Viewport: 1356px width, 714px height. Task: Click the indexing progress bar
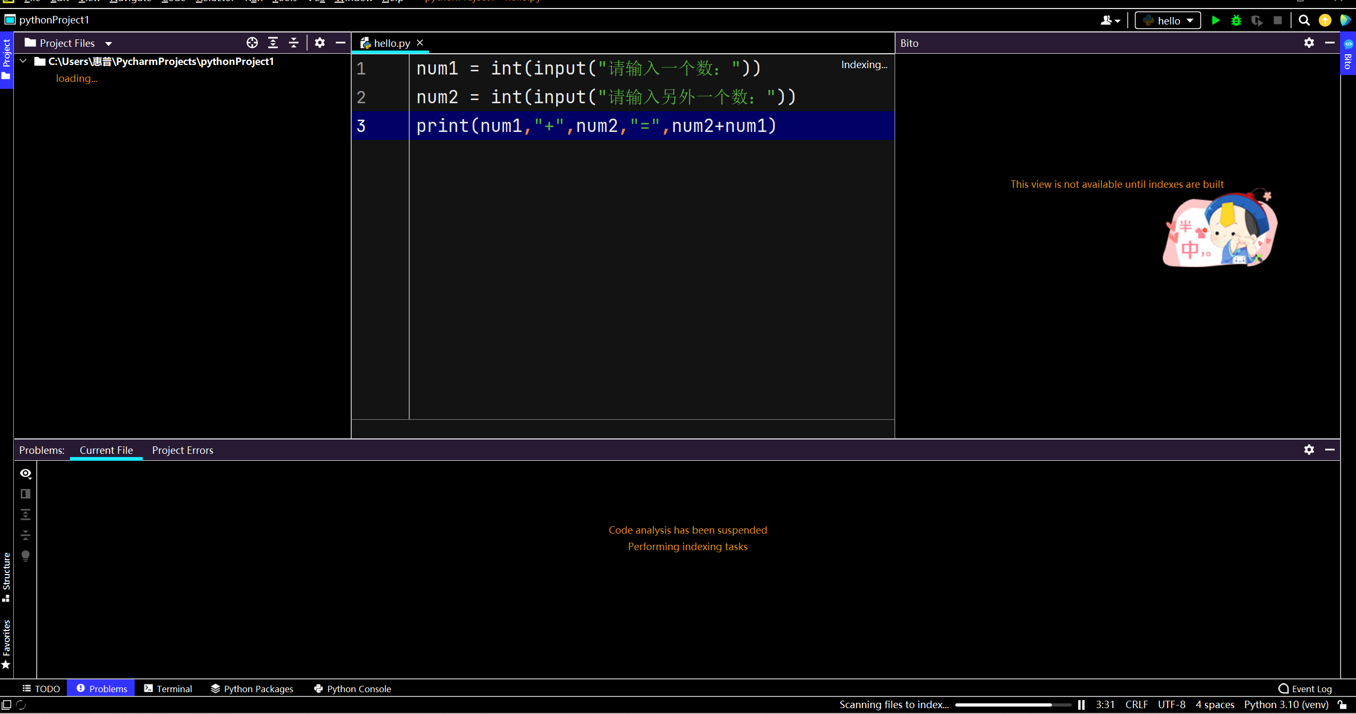(x=1013, y=704)
